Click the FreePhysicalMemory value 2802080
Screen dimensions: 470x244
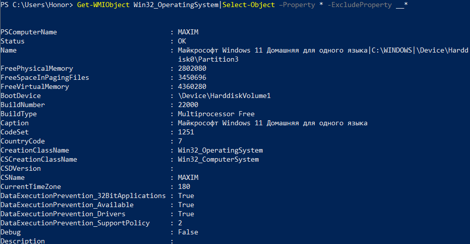[192, 68]
